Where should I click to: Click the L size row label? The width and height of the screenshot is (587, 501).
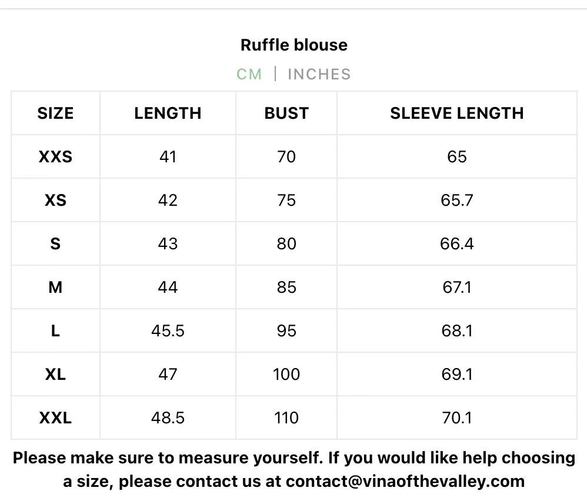[x=55, y=330]
